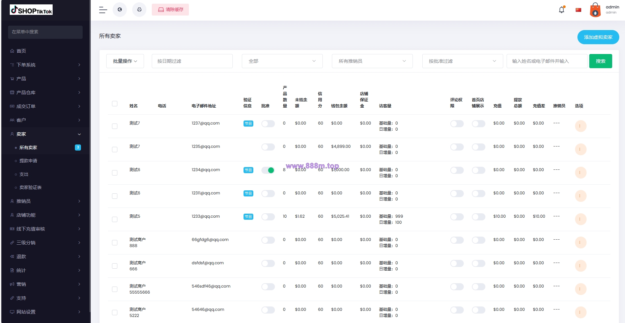Screen dimensions: 625x323
Task: Expand the 产品 sidebar menu
Action: pos(45,79)
